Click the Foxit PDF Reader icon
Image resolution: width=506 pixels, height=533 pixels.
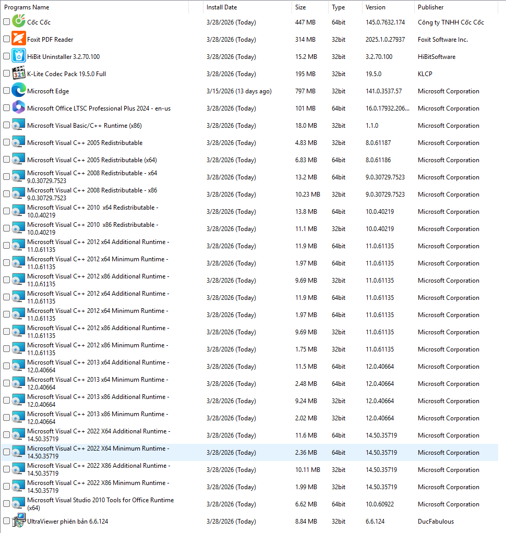tap(19, 39)
